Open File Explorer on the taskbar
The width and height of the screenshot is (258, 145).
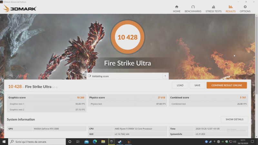click(x=103, y=141)
